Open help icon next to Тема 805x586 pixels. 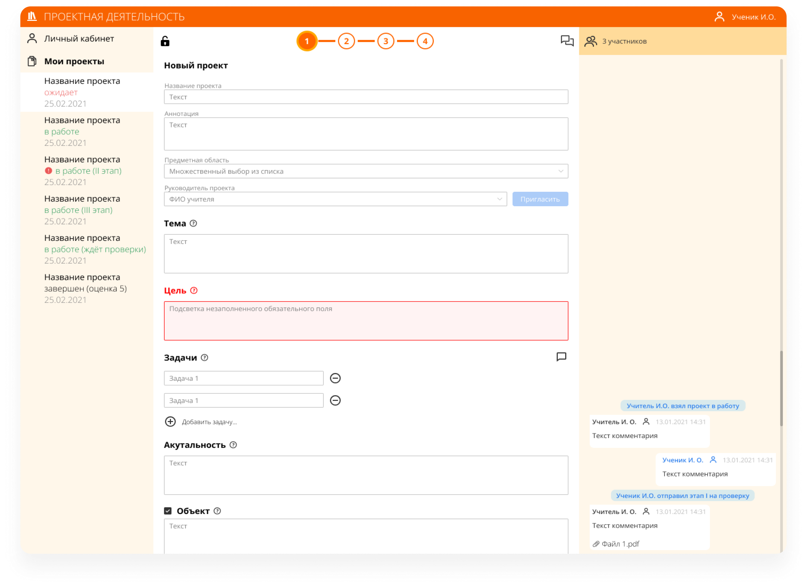coord(193,223)
